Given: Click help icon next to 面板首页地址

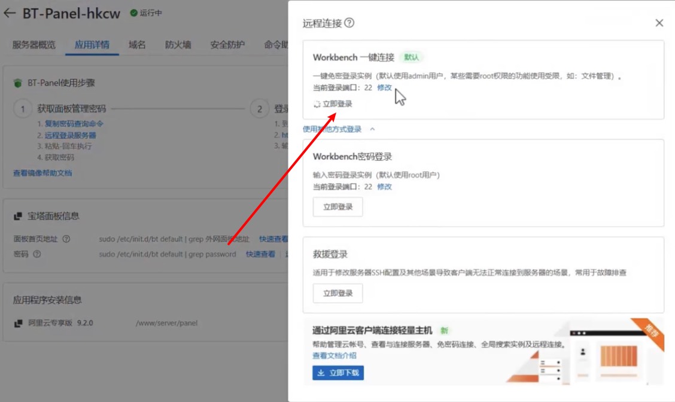Looking at the screenshot, I should pos(66,239).
